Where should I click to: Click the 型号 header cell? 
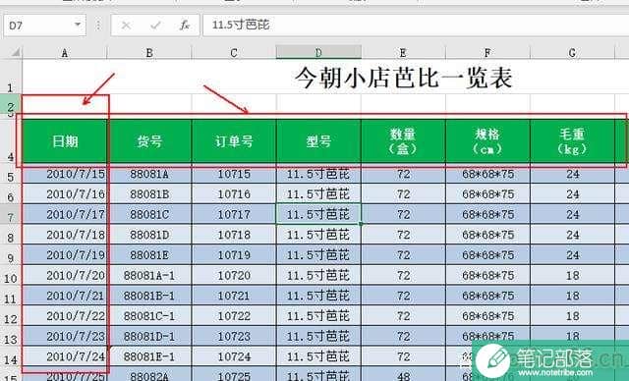pyautogui.click(x=318, y=141)
